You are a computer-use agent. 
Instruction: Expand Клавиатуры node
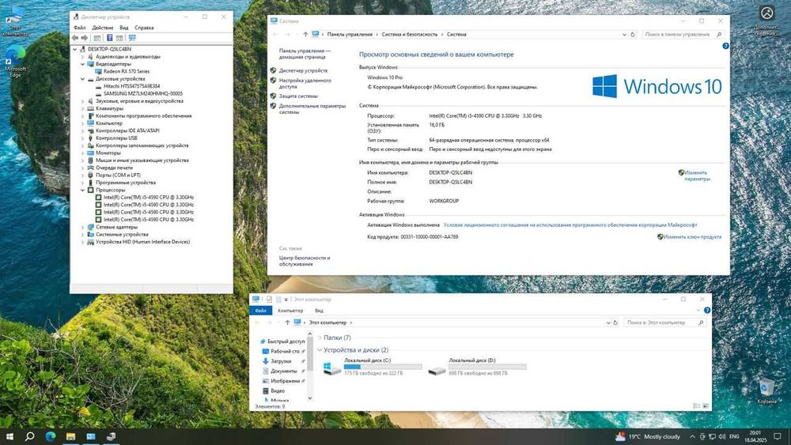83,108
